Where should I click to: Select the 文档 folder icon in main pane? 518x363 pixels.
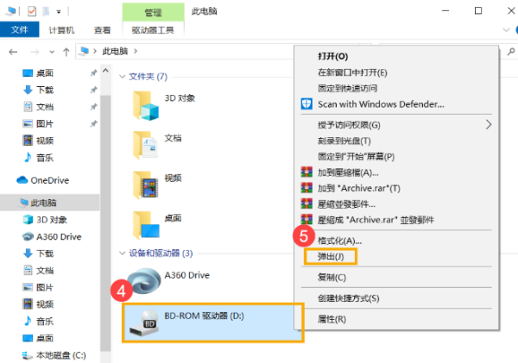(x=146, y=145)
